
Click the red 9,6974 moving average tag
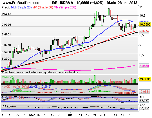click(144, 31)
